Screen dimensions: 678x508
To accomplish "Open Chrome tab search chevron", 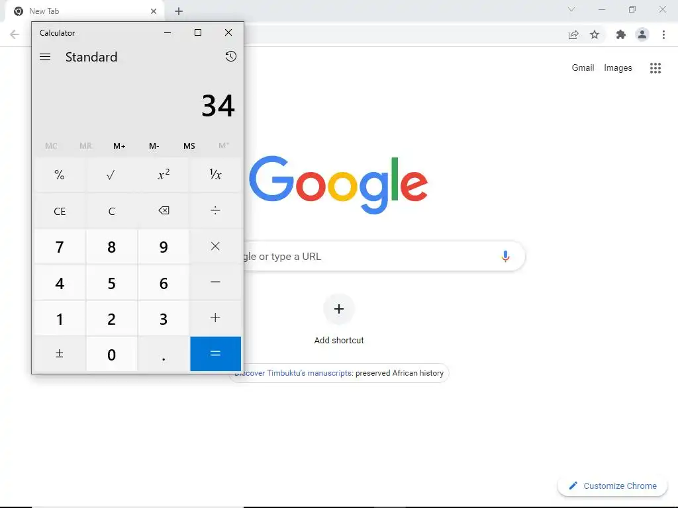I will (x=571, y=9).
